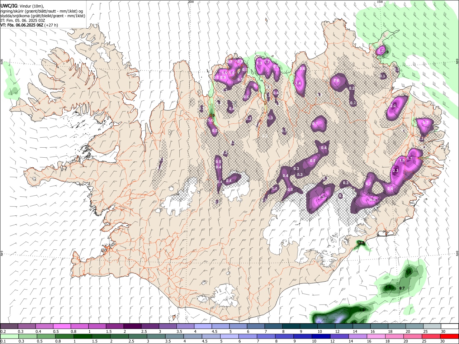Click the purple '1.4' snowfall value in north Iceland
Image resolution: width=459 pixels, height=344 pixels.
(x=298, y=83)
